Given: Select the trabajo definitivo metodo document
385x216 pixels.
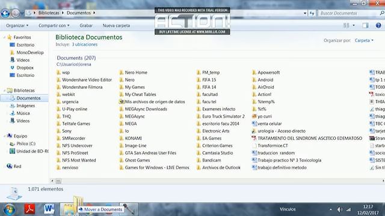Looking at the screenshot, I should tap(279, 167).
